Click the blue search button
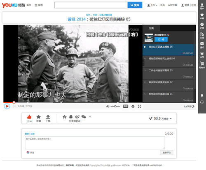This screenshot has height=170, width=206. (135, 5)
